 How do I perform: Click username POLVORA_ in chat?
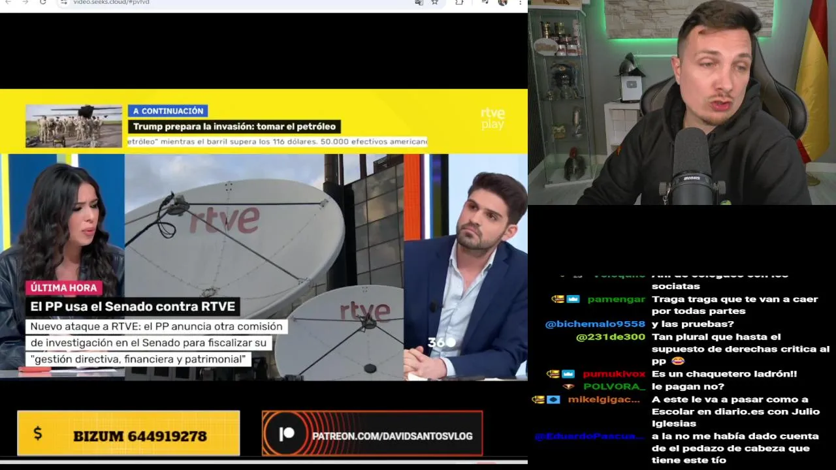614,386
